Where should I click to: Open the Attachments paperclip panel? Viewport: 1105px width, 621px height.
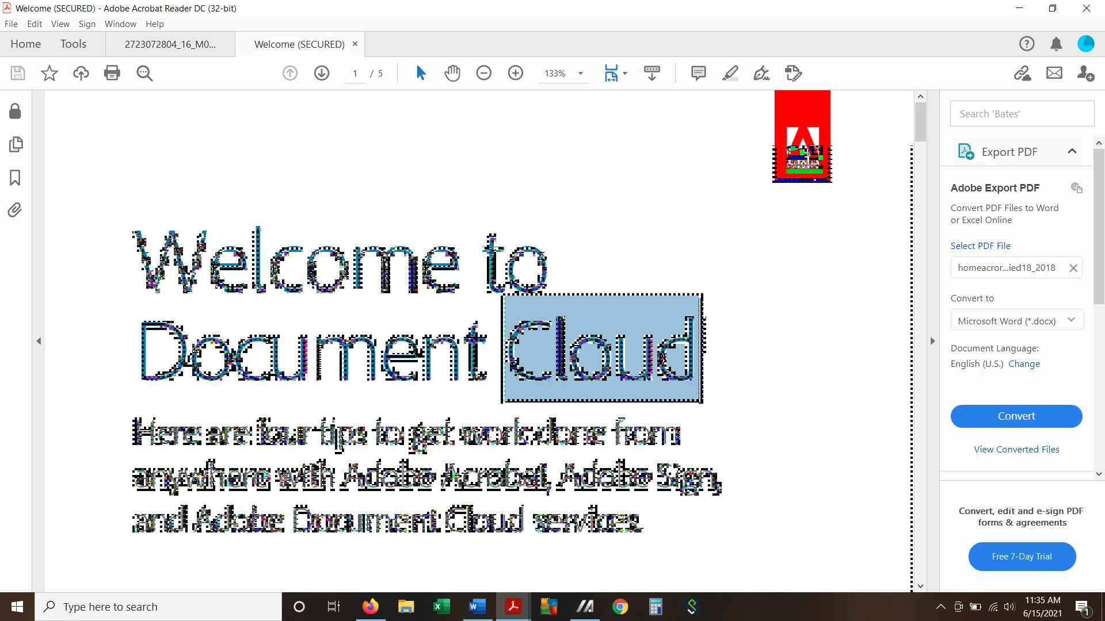click(15, 210)
